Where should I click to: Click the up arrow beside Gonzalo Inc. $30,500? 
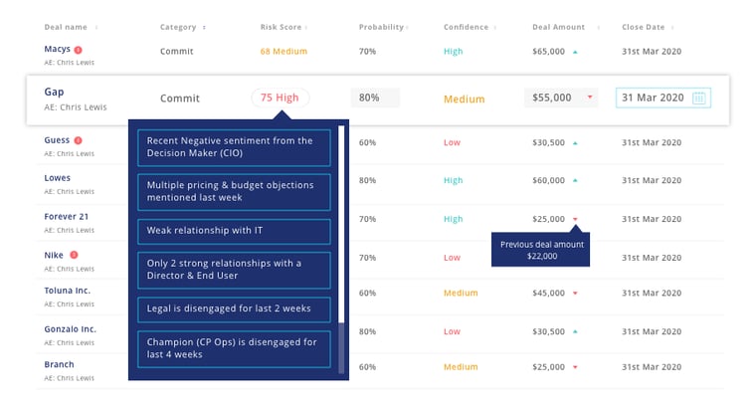[575, 331]
